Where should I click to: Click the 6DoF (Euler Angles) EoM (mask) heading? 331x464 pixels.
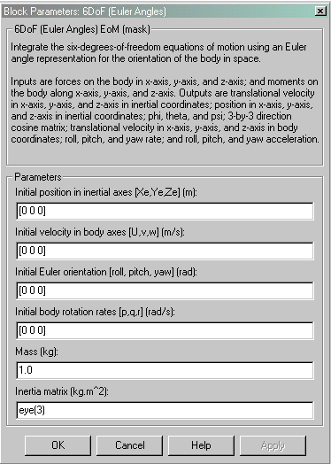pos(82,29)
